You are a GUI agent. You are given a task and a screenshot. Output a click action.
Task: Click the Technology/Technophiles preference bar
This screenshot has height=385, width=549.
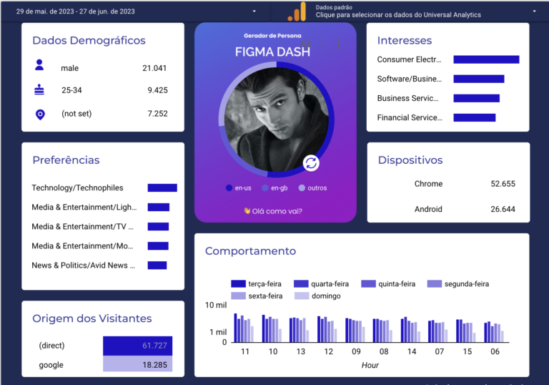tap(162, 188)
